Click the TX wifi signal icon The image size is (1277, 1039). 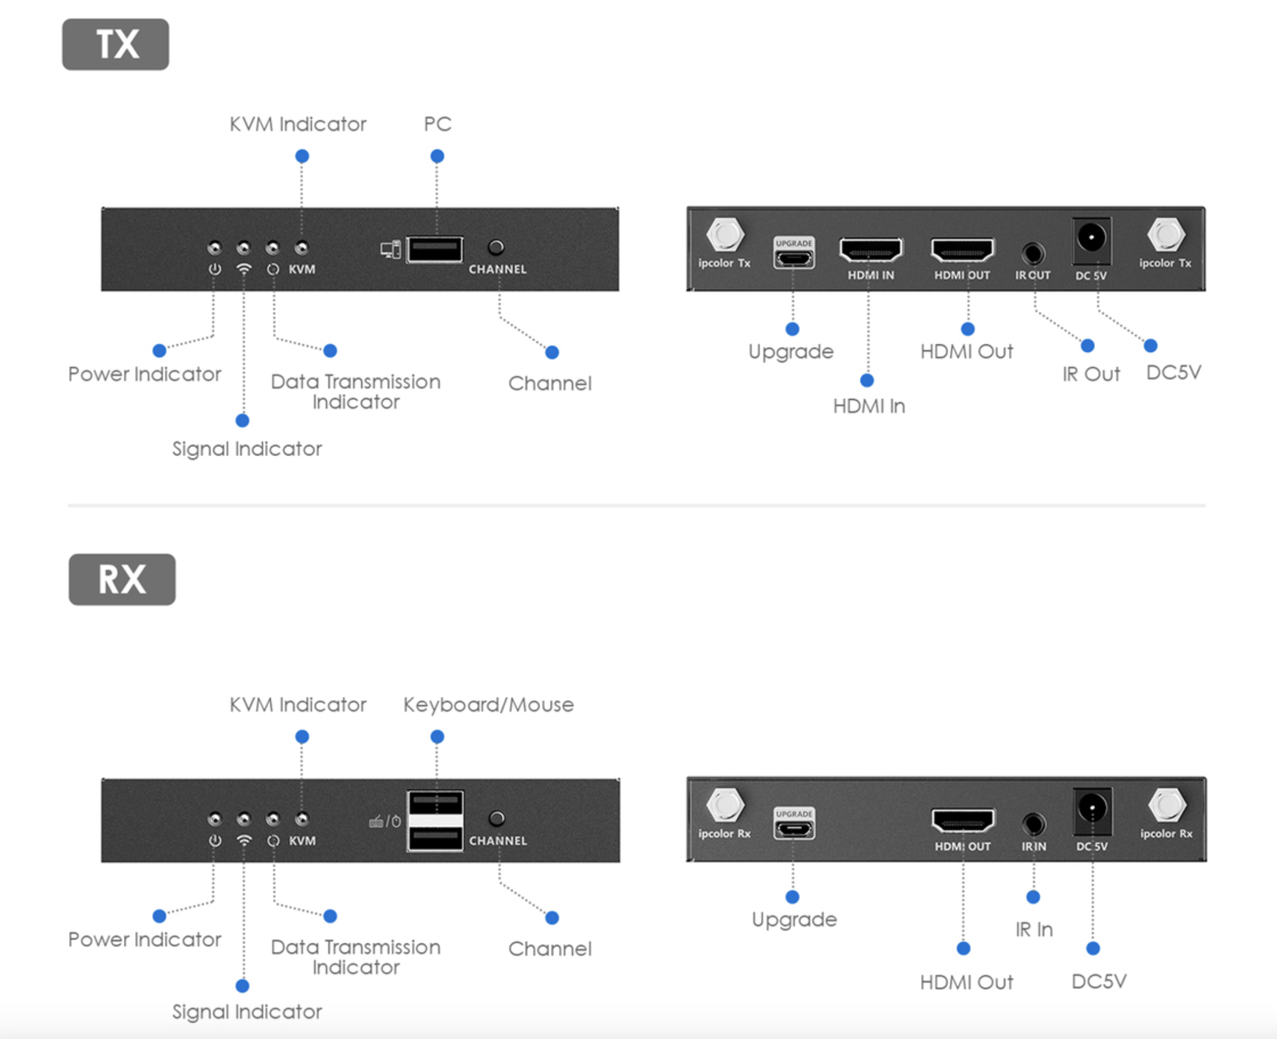244,270
